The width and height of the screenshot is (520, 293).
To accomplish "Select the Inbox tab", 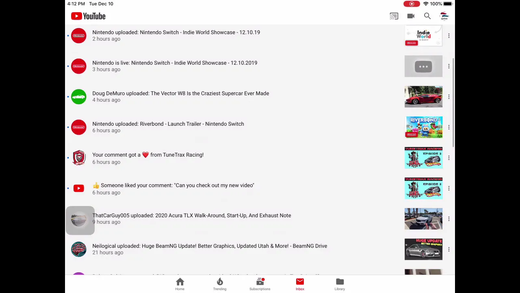I will click(300, 284).
